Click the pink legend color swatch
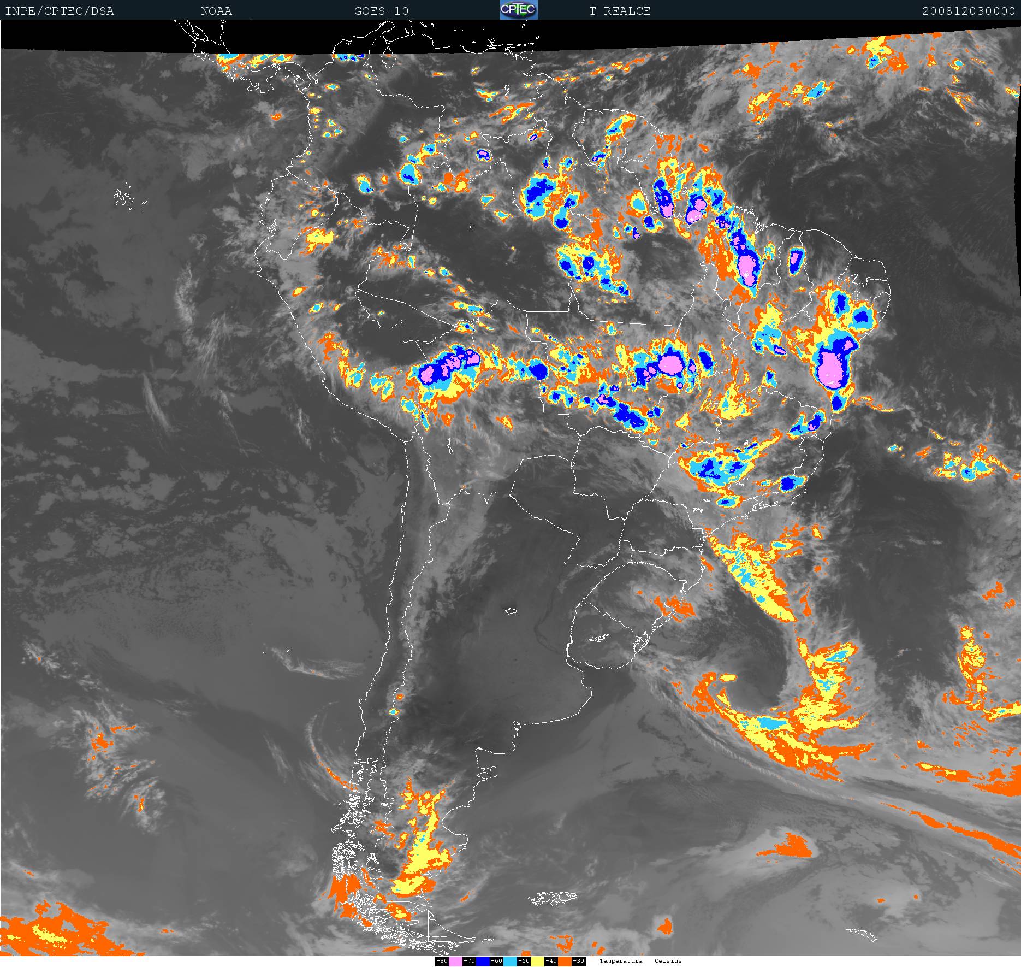1021x967 pixels. [455, 961]
